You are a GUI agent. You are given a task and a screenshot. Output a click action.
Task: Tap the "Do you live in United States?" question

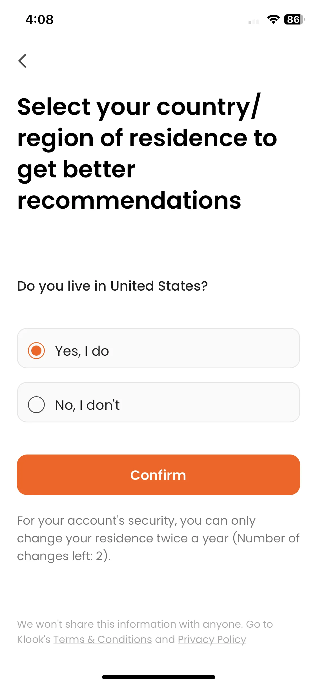pos(112,286)
